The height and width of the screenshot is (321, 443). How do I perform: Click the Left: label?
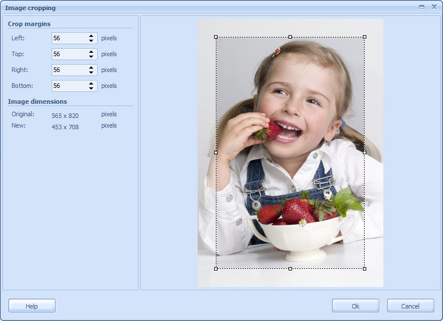pos(18,38)
